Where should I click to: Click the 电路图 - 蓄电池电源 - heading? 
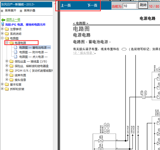(x=92, y=42)
